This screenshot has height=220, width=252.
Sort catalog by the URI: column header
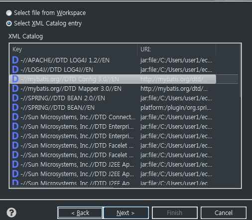click(x=177, y=49)
